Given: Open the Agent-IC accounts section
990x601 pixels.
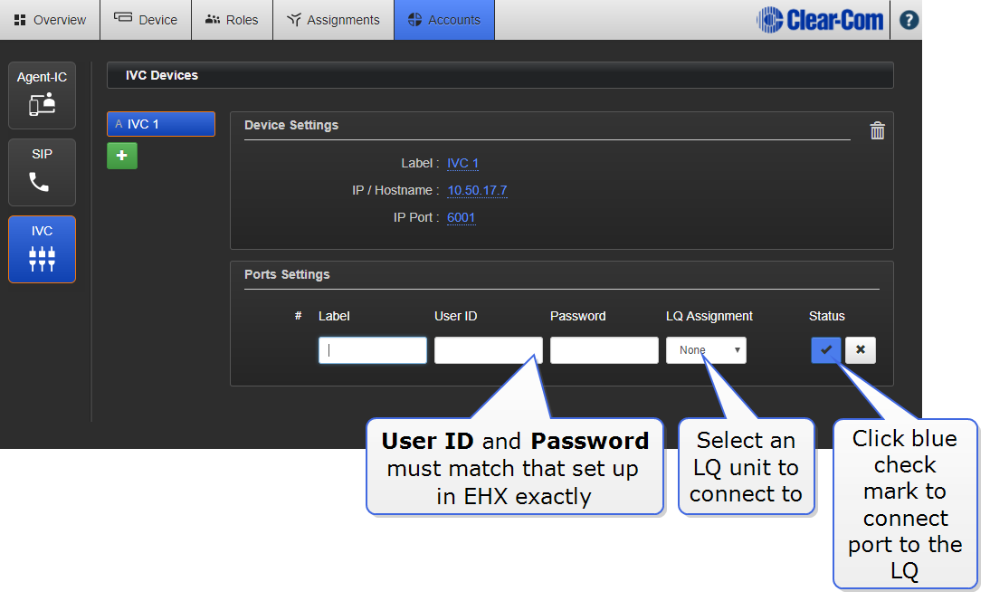Looking at the screenshot, I should tap(43, 95).
